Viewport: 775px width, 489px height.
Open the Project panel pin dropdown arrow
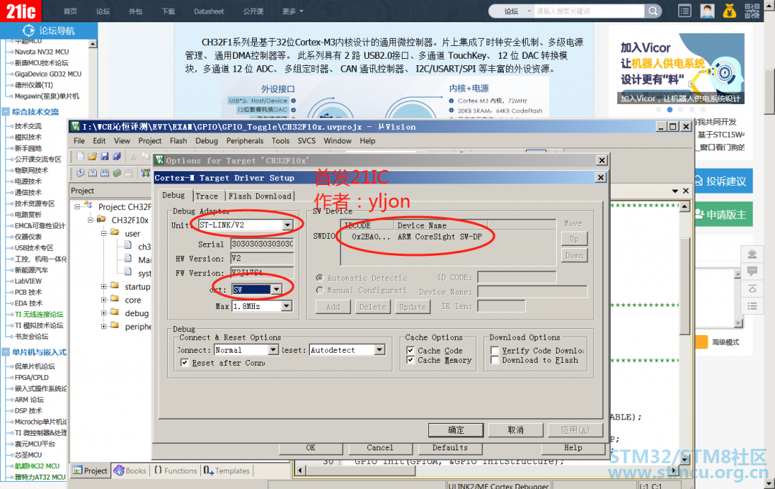click(675, 191)
